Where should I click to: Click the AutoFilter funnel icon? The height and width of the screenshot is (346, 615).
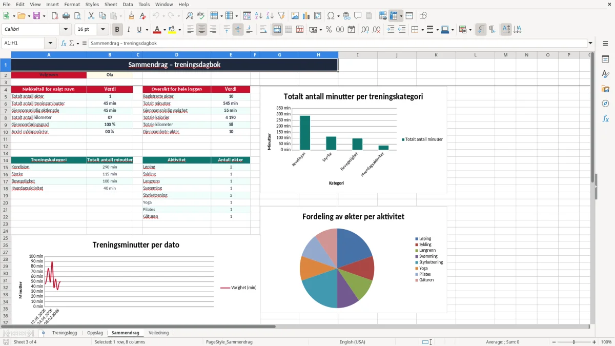281,16
